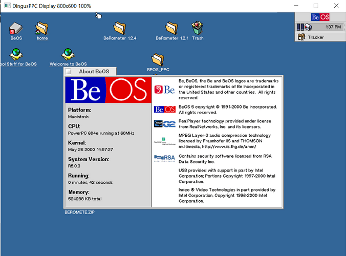
Task: Select the BeRometer 1.2.4 folder
Action: (120, 28)
